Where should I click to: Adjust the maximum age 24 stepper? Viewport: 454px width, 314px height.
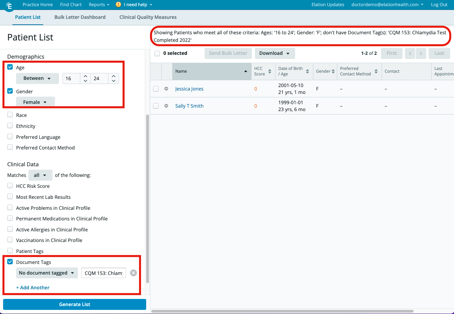click(x=114, y=78)
